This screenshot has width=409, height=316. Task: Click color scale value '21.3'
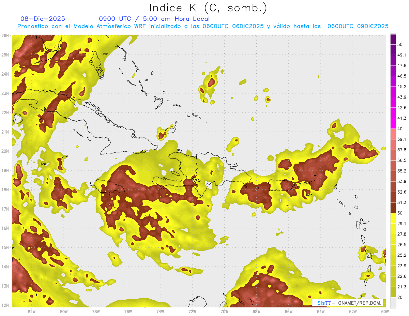point(402,287)
